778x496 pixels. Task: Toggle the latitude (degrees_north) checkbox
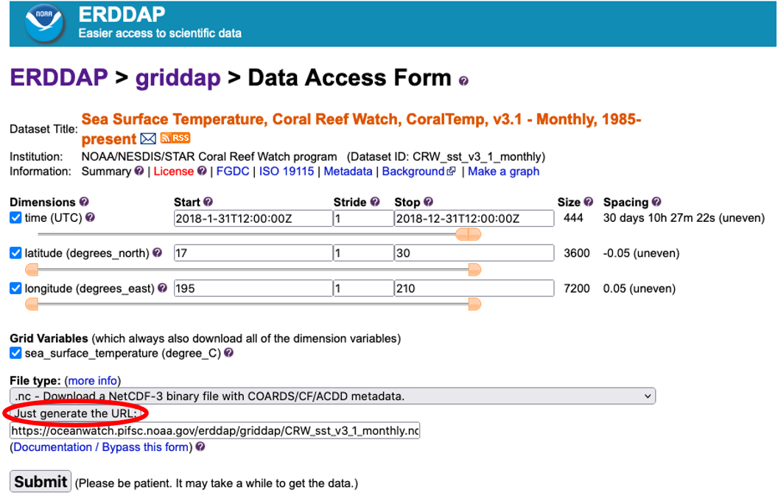pyautogui.click(x=15, y=253)
